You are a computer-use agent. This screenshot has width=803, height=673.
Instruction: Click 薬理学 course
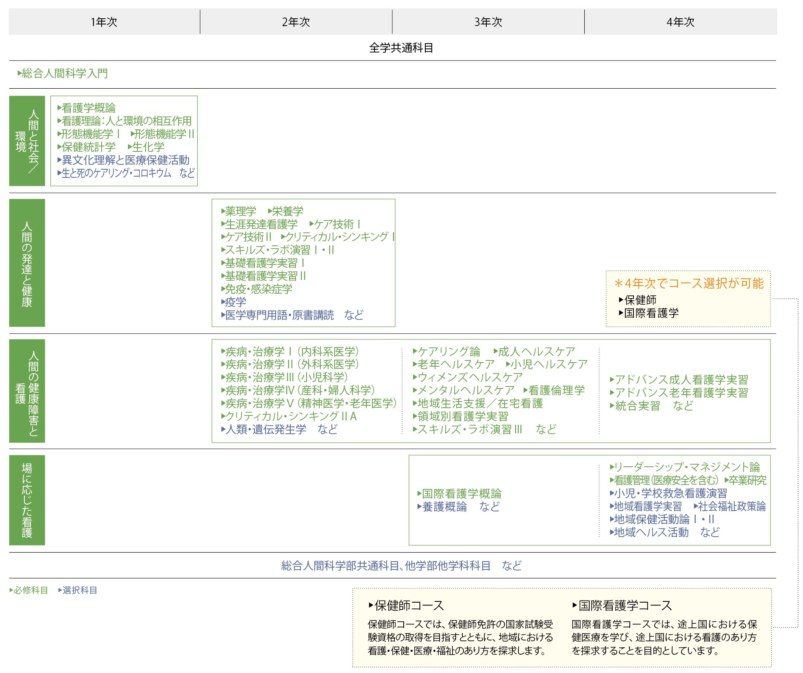click(x=239, y=211)
